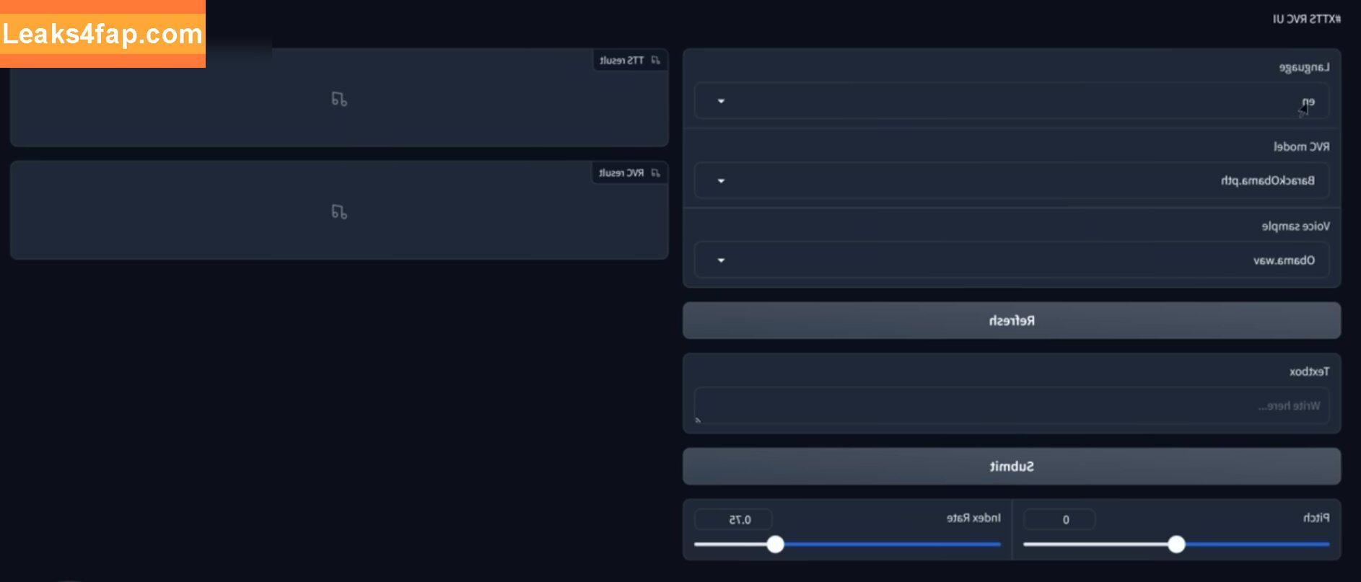
Task: Click the RVC result label icon
Action: point(655,172)
